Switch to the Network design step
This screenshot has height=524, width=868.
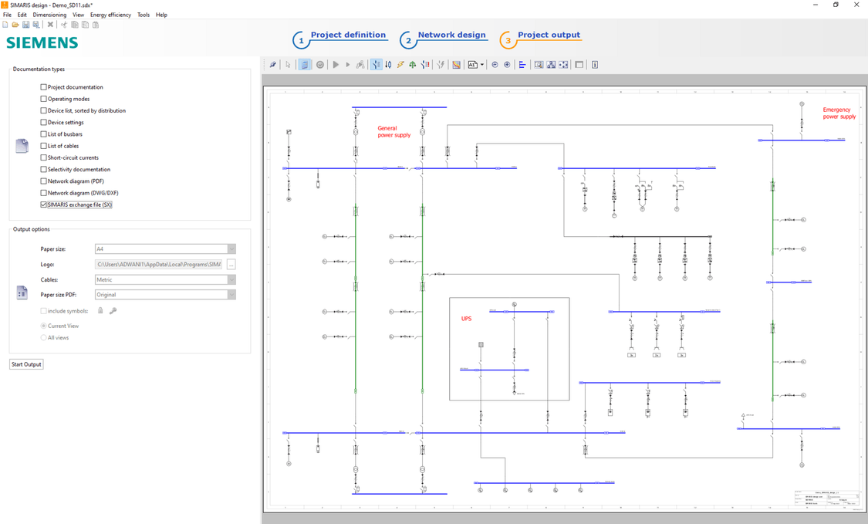(451, 35)
